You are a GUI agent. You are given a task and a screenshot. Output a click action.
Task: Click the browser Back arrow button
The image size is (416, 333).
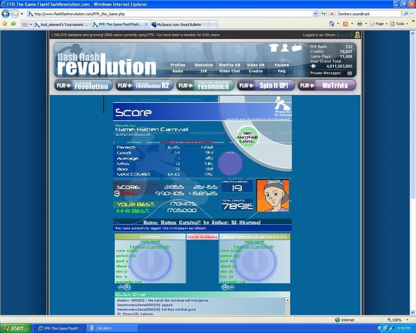6,14
